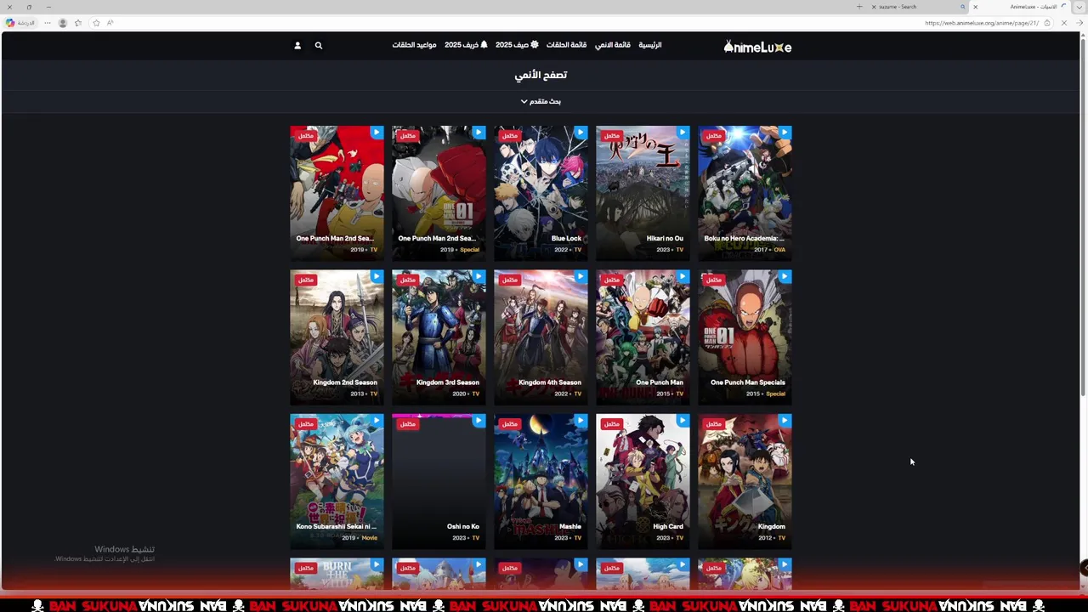Click play icon on Kingdom 3rd Season card
1088x612 pixels.
tap(479, 276)
